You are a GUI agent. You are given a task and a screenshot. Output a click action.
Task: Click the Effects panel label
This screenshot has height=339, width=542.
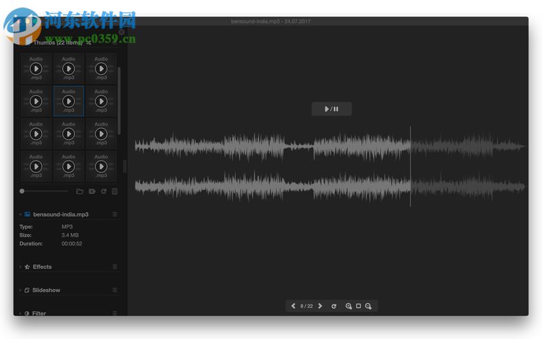(x=42, y=266)
